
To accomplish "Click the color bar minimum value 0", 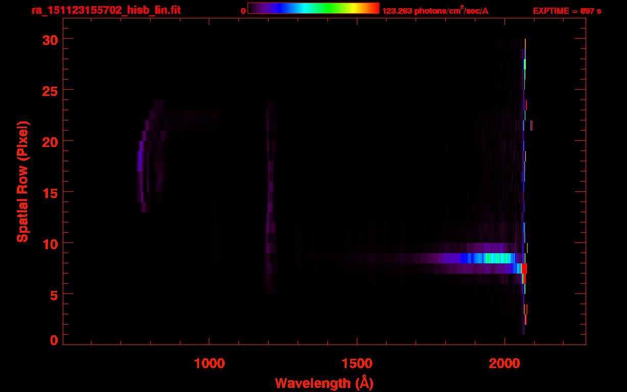I will 244,11.
